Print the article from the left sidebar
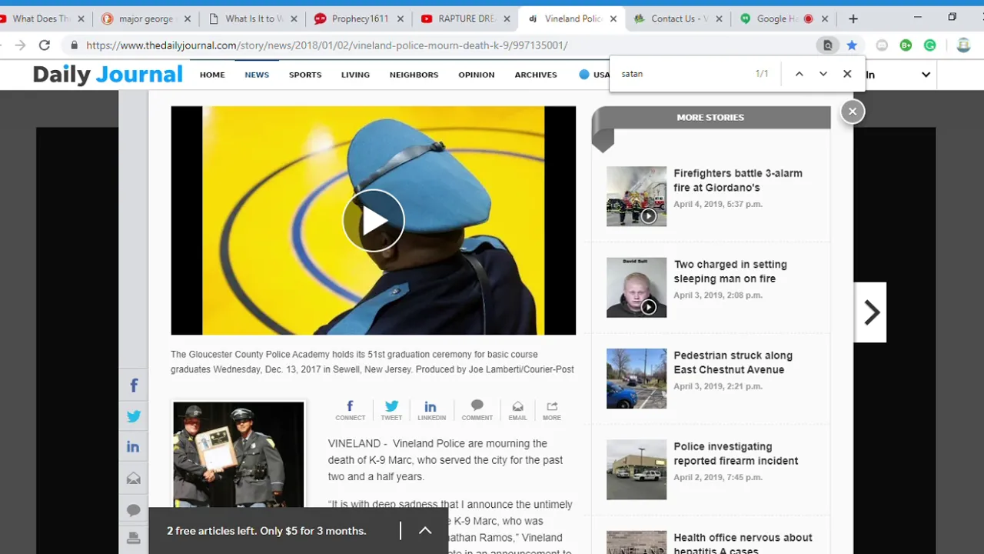Screen dimensions: 984x554 133,538
